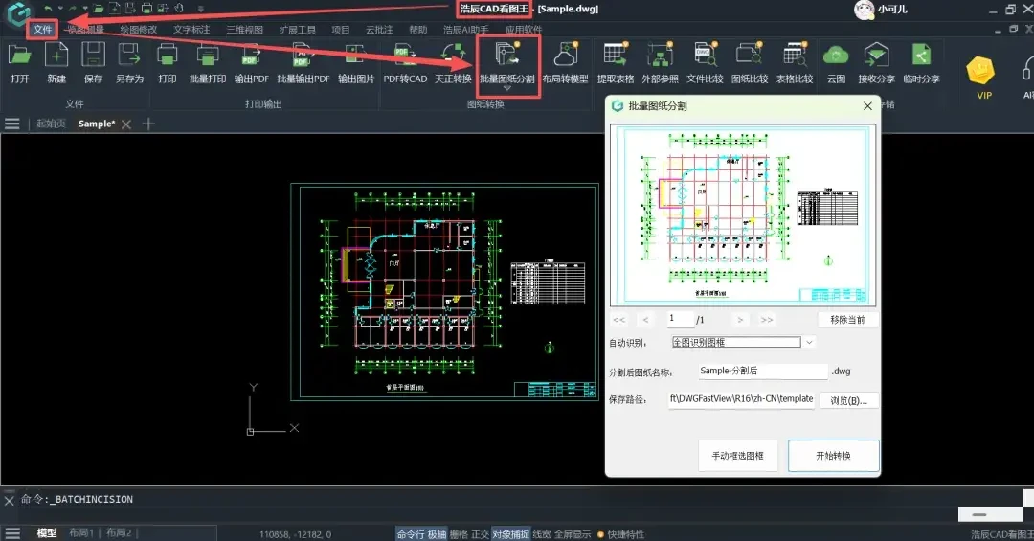Open the 文件 ribbon tab

pyautogui.click(x=42, y=30)
